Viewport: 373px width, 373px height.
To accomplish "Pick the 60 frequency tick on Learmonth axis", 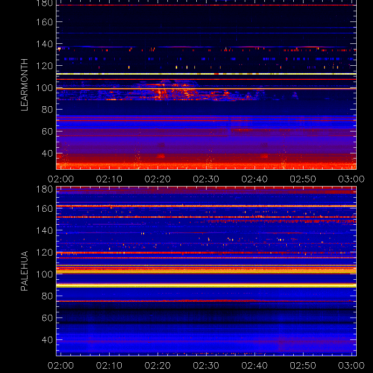I will point(47,131).
